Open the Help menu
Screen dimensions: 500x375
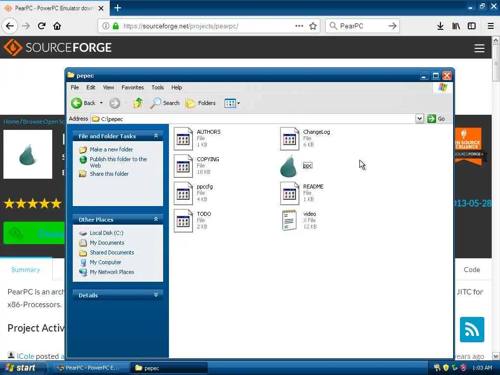pos(176,87)
